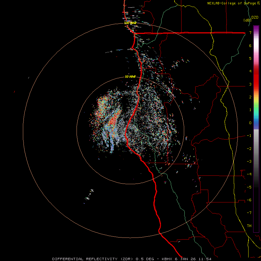The width and height of the screenshot is (261, 261).
Task: Click the 3 tick label on color scale
Action: click(250, 84)
